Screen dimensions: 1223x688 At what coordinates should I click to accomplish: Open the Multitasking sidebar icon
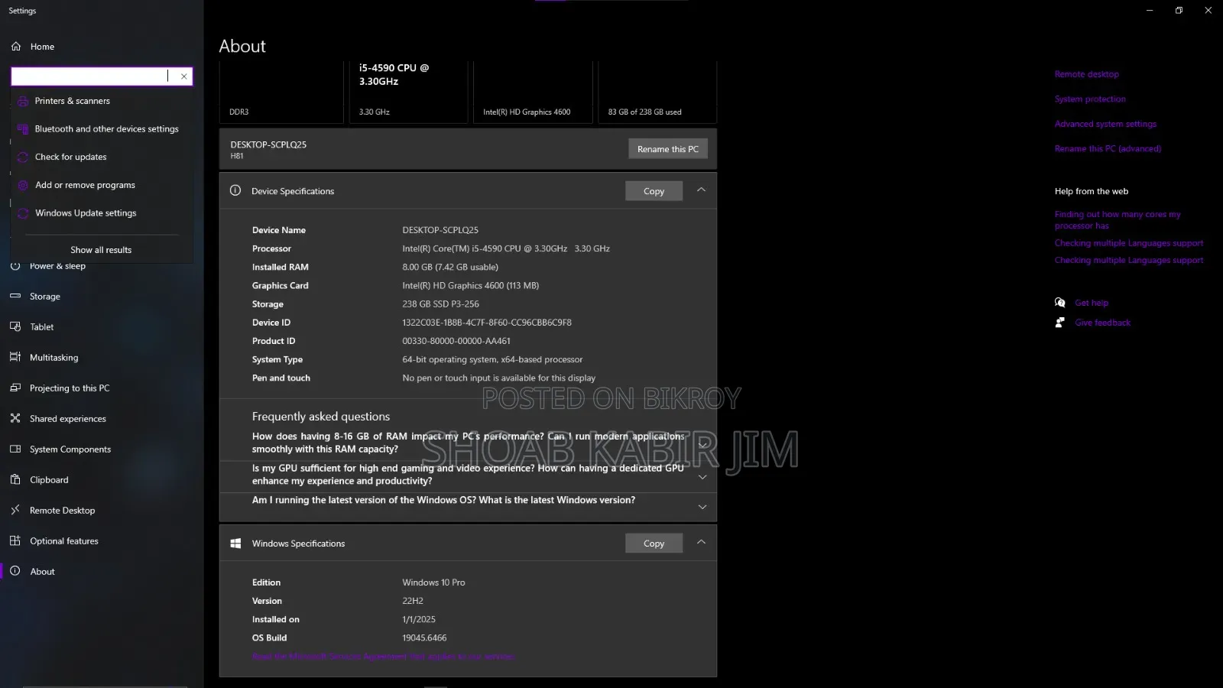pos(15,357)
